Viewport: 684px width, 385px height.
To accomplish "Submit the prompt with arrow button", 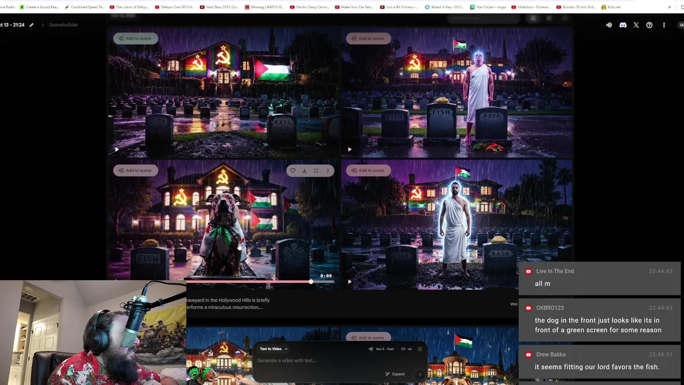I will pyautogui.click(x=419, y=374).
